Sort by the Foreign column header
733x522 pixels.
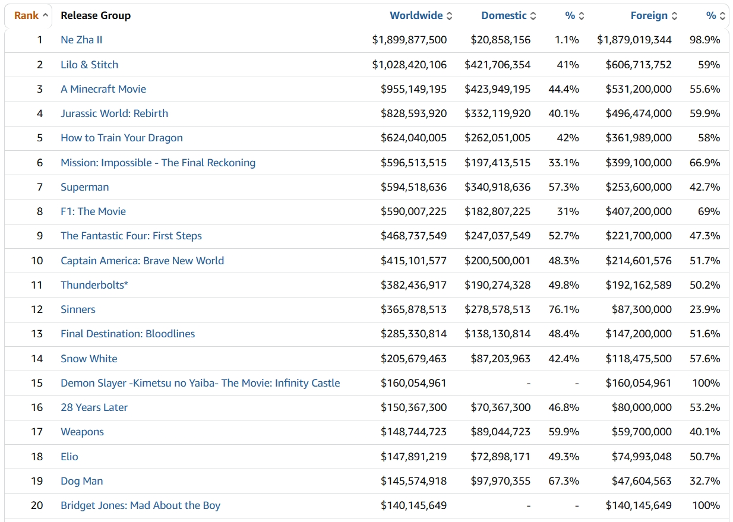pos(649,16)
